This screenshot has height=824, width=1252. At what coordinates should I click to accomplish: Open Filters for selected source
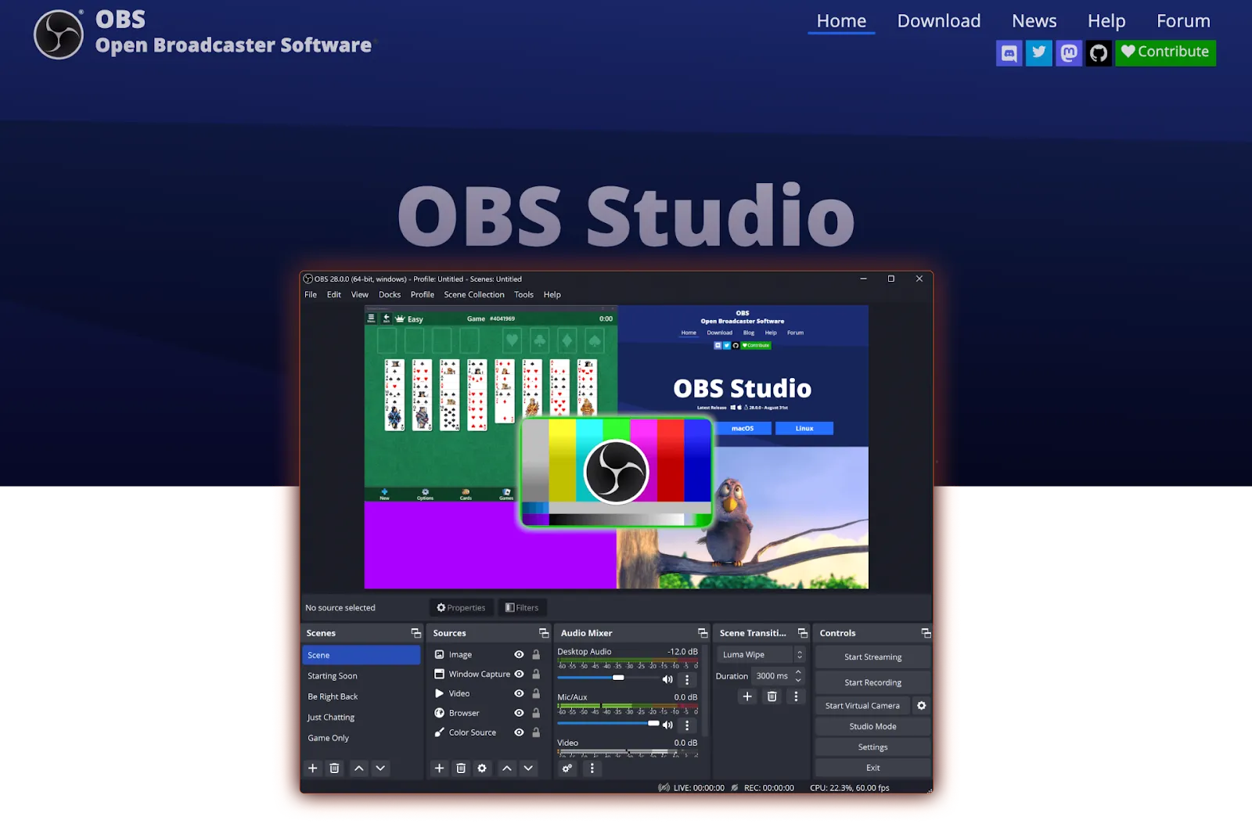pyautogui.click(x=522, y=608)
